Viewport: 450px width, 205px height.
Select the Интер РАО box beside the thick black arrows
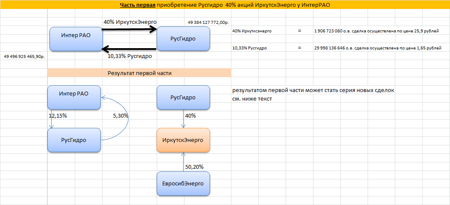[76, 39]
